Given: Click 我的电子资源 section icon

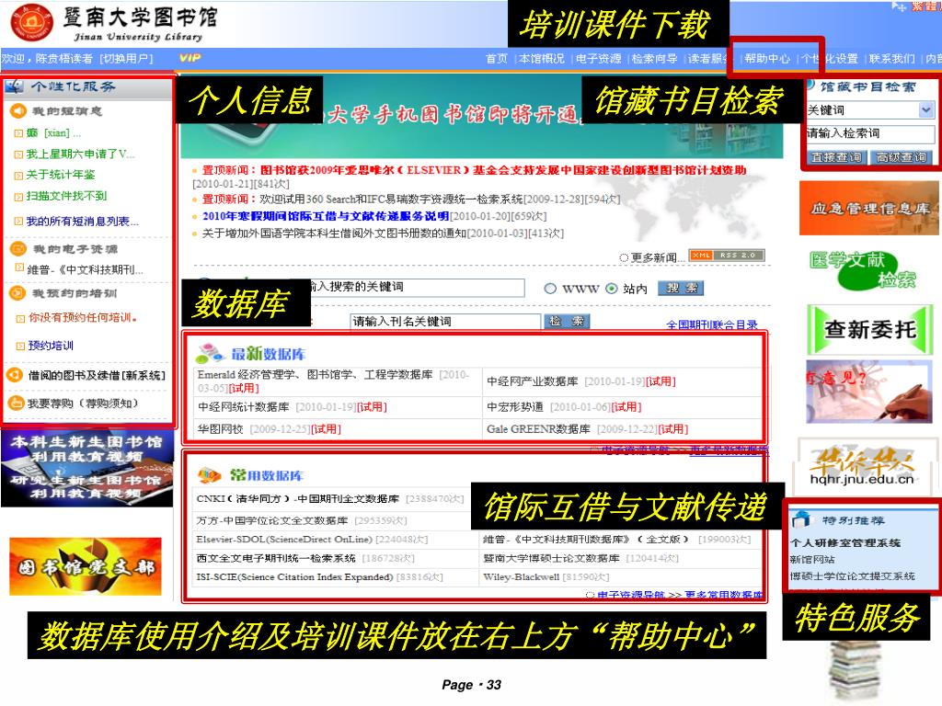Looking at the screenshot, I should click(18, 248).
